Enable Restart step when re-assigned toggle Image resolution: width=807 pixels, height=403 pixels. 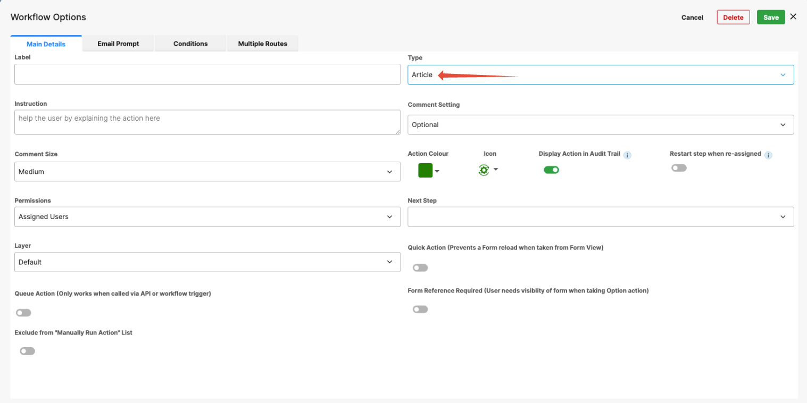(679, 168)
